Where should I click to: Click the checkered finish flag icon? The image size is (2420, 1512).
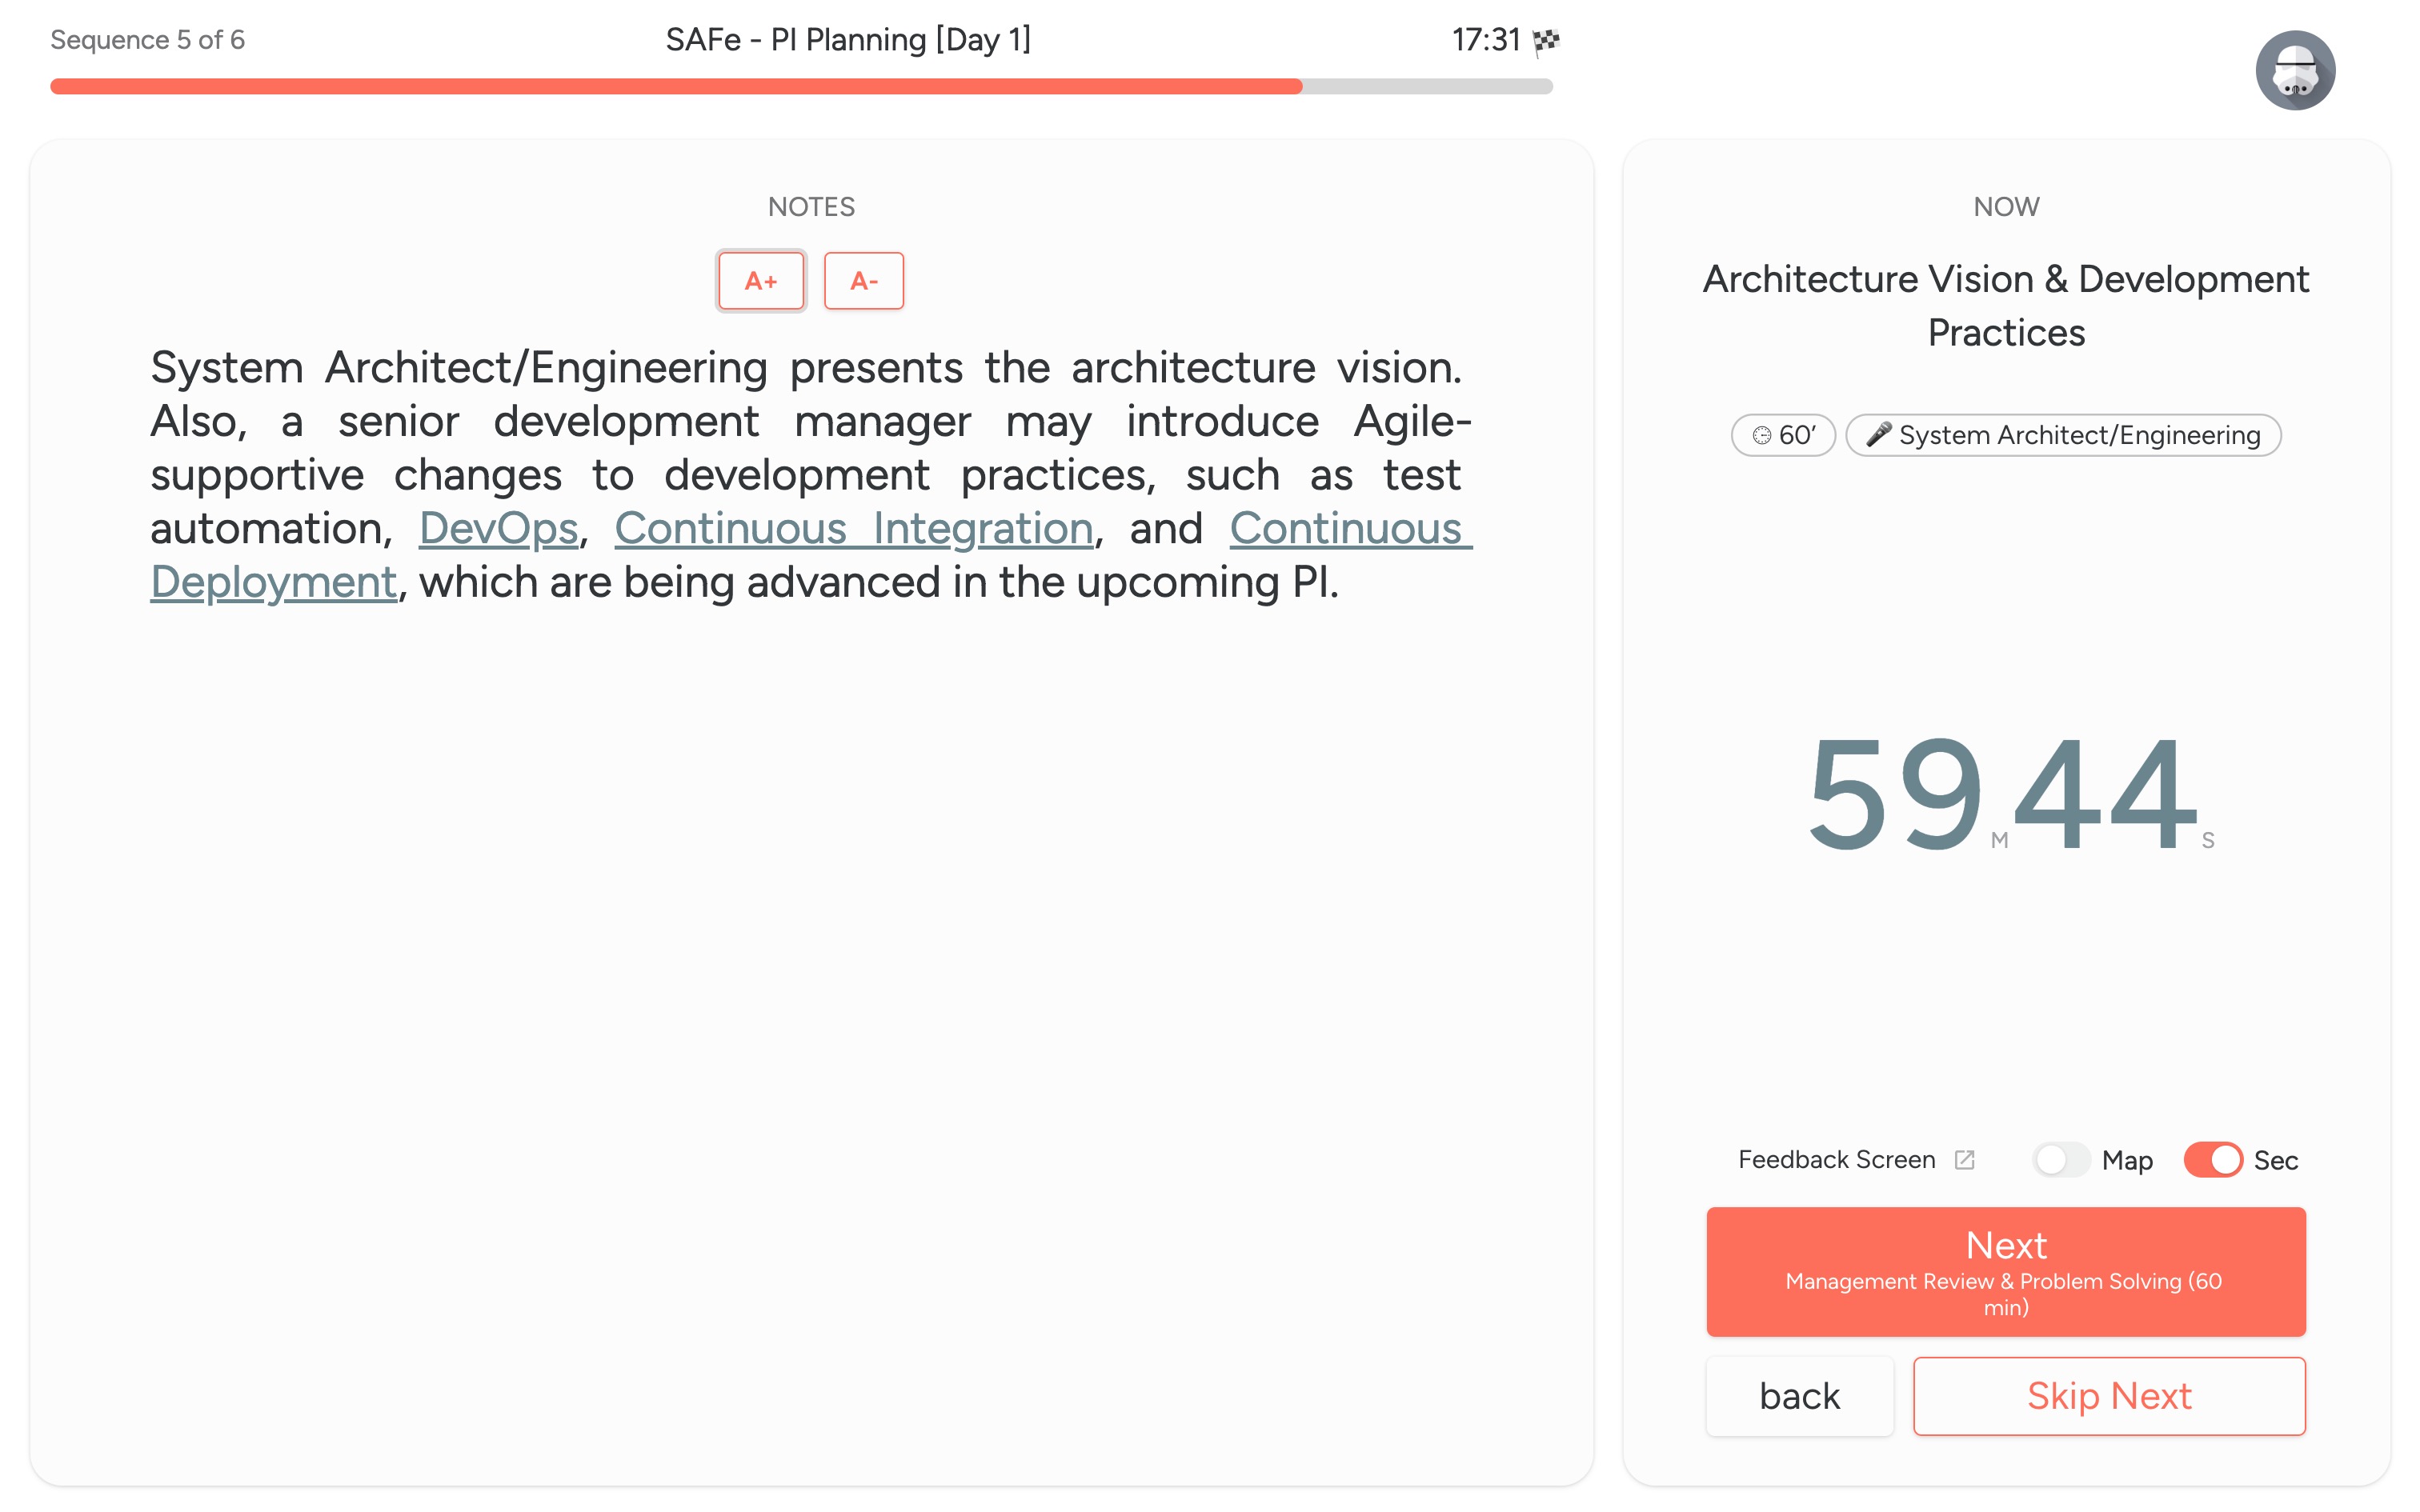(1545, 41)
